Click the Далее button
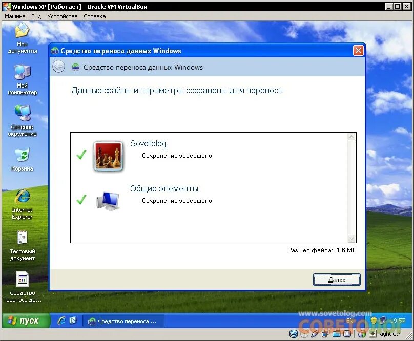The image size is (414, 341). (x=337, y=279)
